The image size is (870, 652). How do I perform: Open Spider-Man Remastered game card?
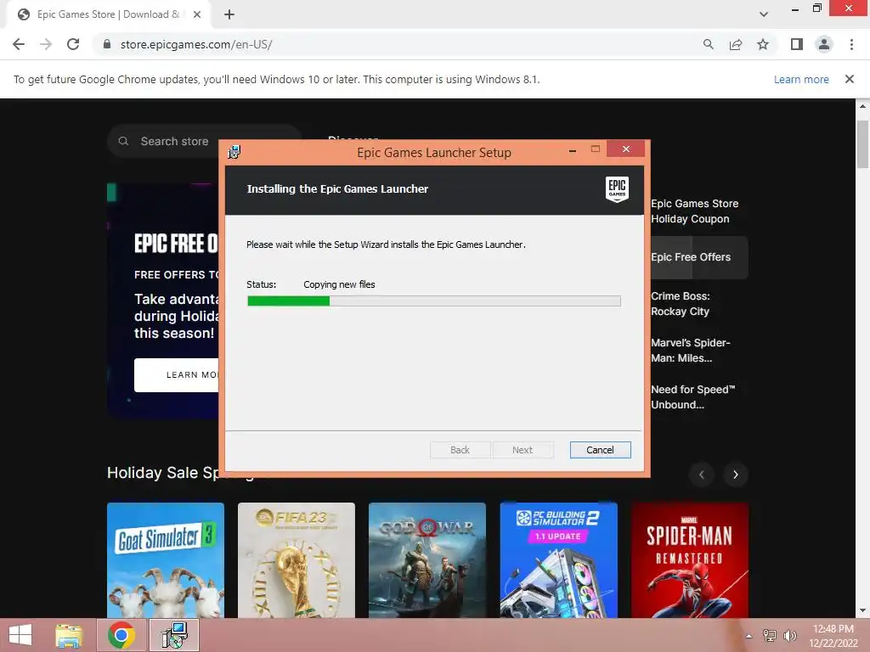click(690, 560)
